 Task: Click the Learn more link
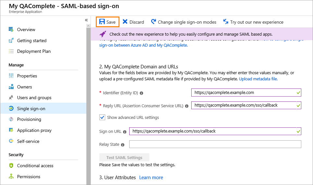(151, 178)
